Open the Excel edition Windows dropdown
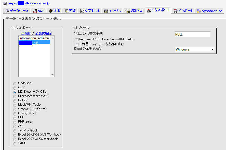 (x=194, y=49)
